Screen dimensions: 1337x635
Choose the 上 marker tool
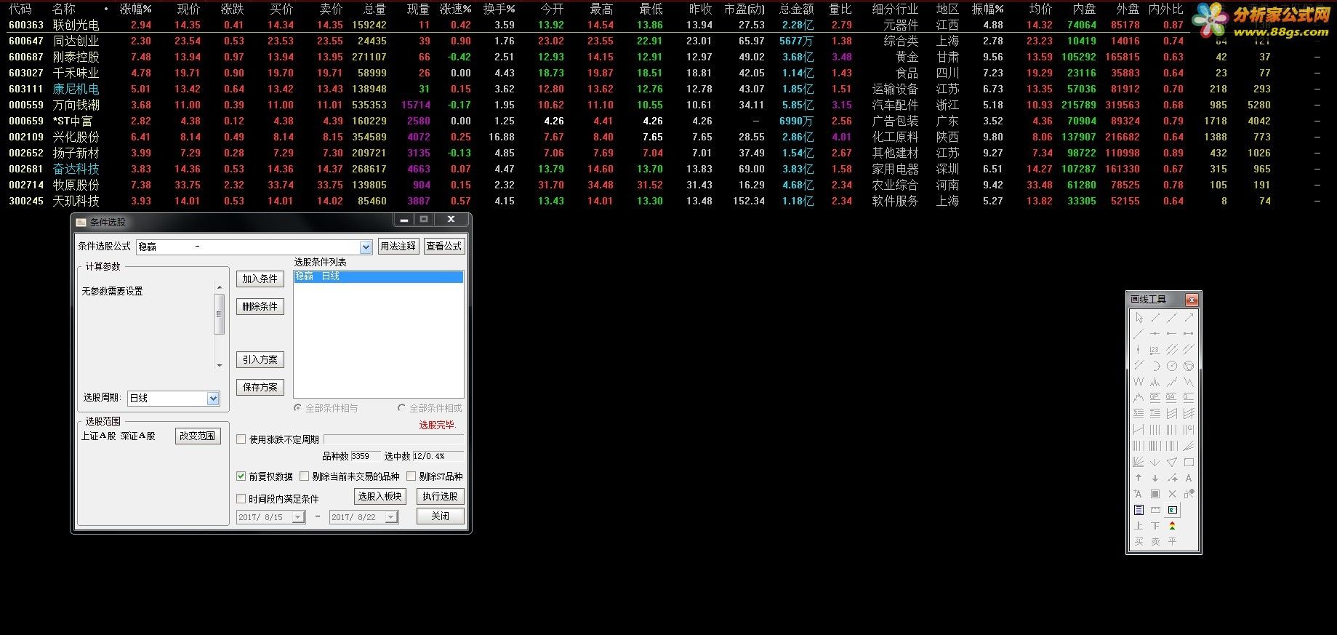click(1139, 525)
